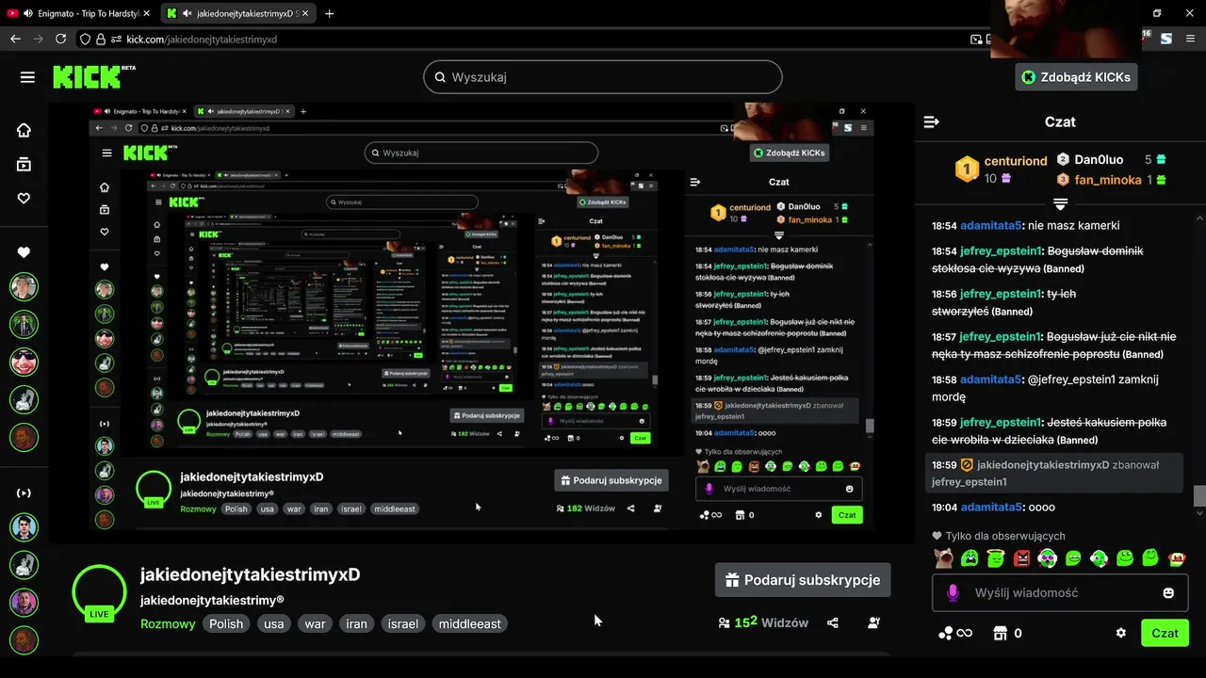Click the channel name jakiedonejtytakiestrimyxD heading
Image resolution: width=1206 pixels, height=678 pixels.
click(x=250, y=574)
